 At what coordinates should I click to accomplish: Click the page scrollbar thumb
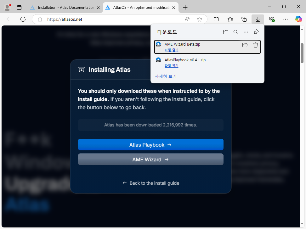[x=302, y=53]
